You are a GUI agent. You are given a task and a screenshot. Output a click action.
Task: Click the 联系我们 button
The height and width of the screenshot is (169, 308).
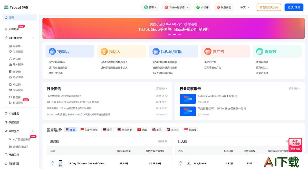tap(224, 7)
